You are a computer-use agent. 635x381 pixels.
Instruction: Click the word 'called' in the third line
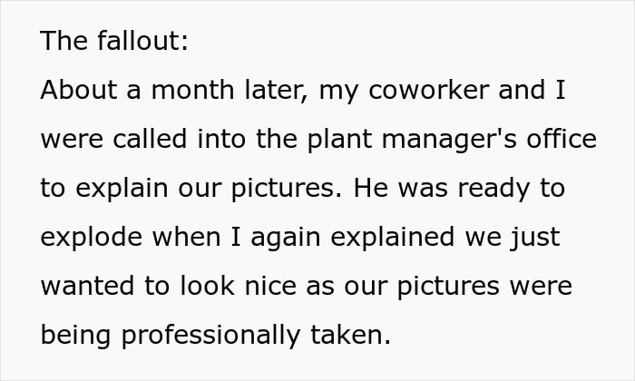pyautogui.click(x=150, y=139)
